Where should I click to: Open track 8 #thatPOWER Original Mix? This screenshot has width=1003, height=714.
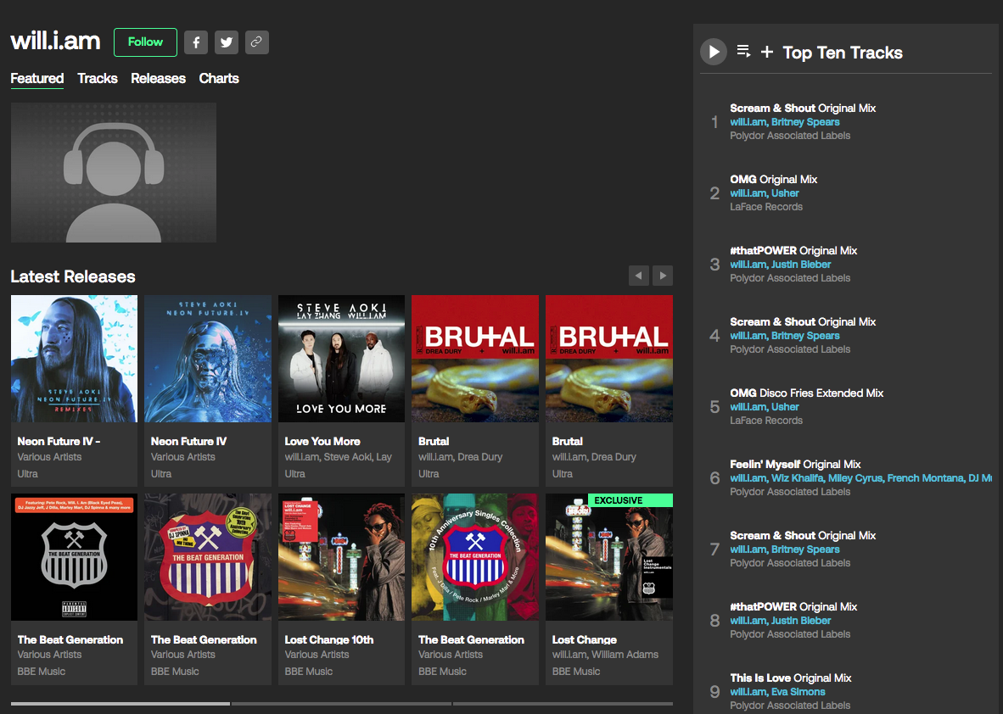[x=793, y=606]
